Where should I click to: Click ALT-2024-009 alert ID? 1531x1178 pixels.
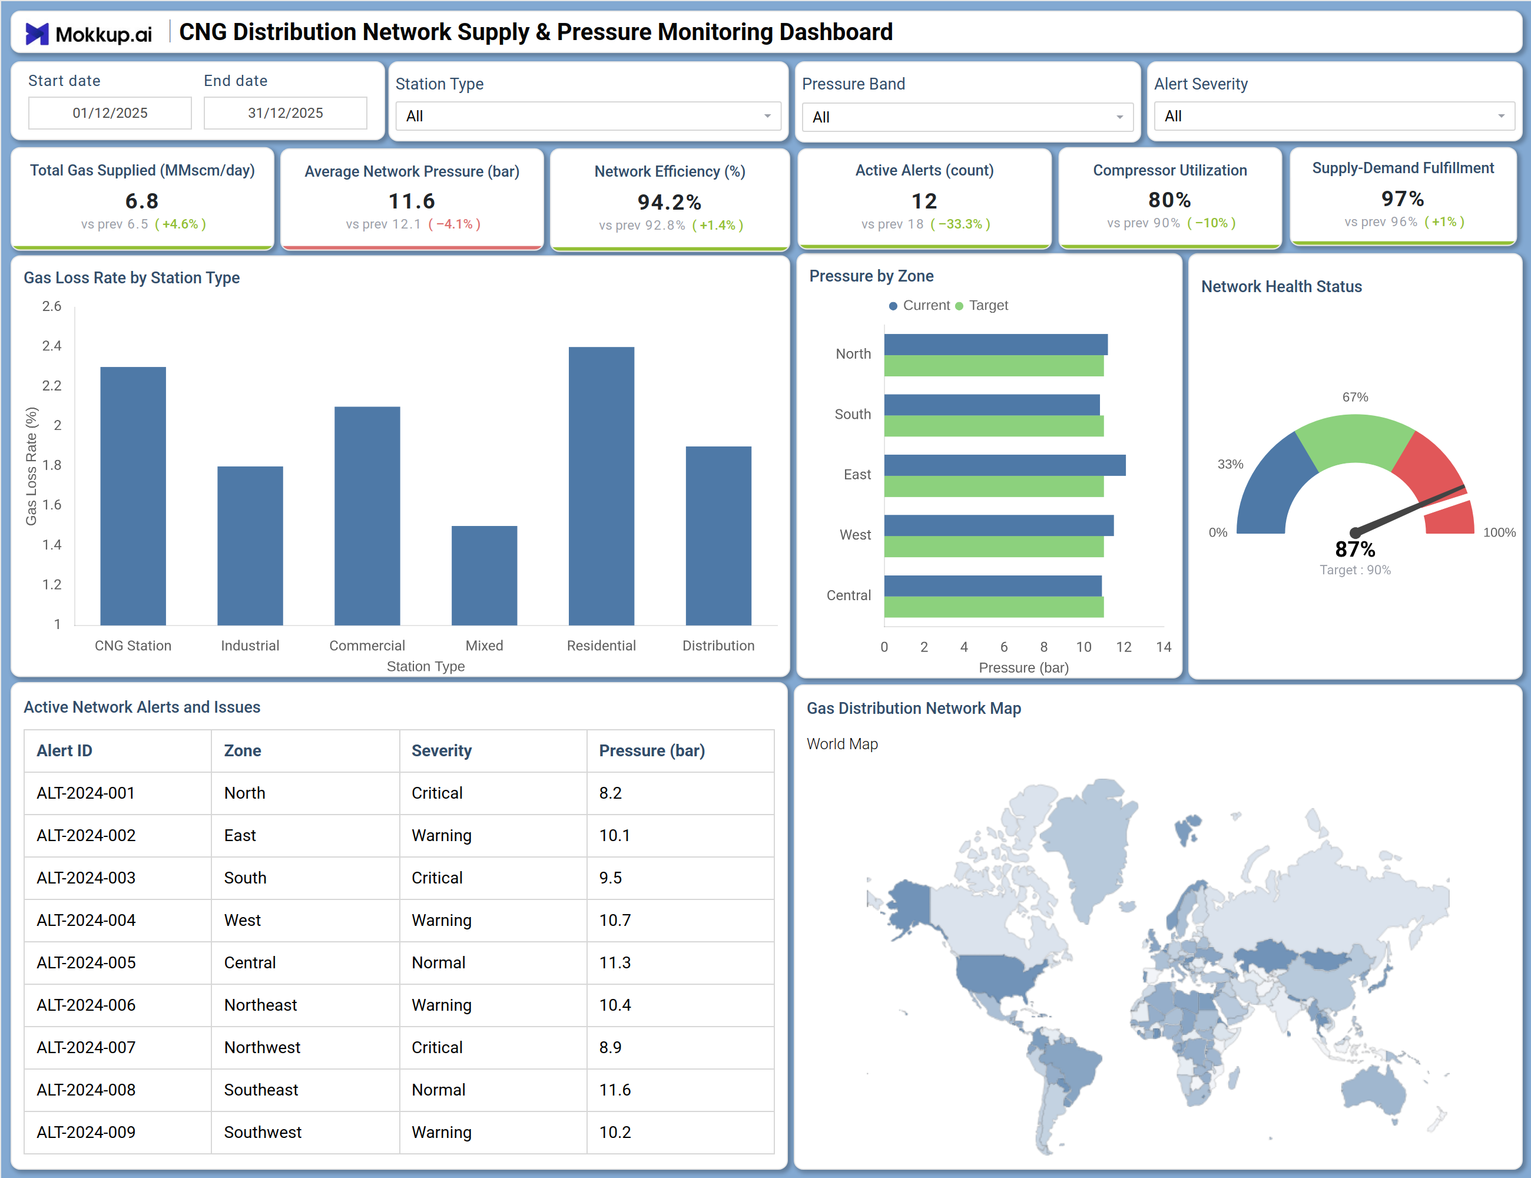point(85,1133)
